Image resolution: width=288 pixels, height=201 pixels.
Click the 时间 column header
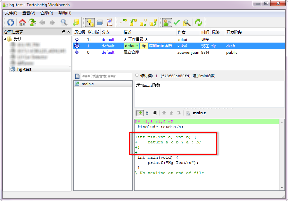(x=205, y=32)
